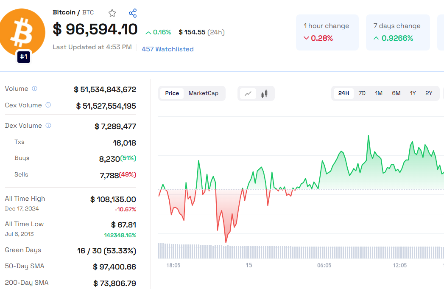The image size is (444, 289).
Task: Show the 1Y chart range
Action: [413, 93]
